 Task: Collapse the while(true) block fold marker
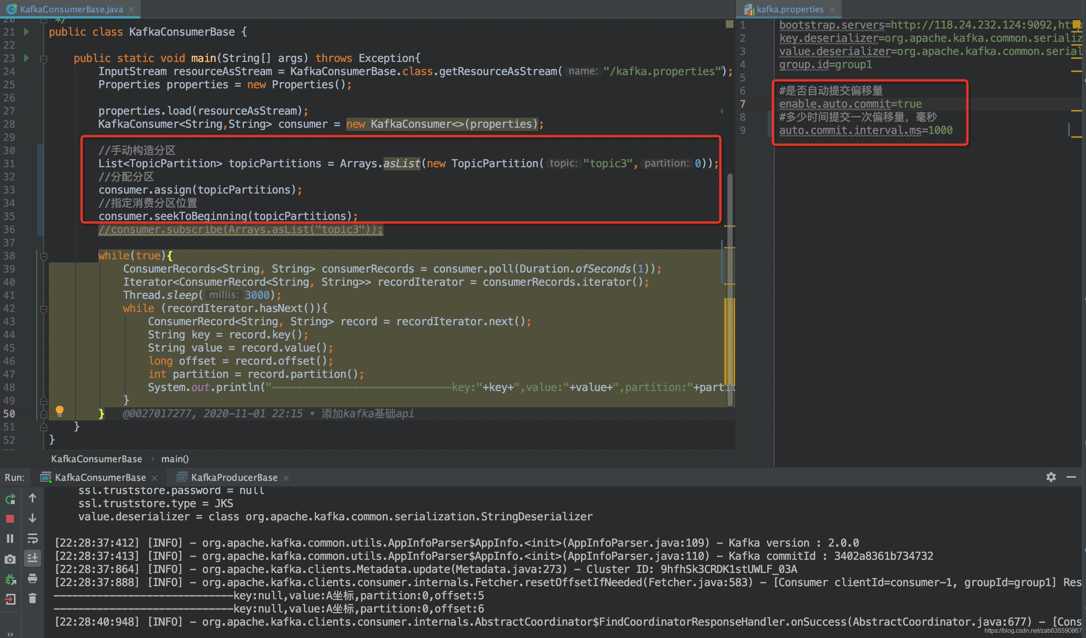43,256
